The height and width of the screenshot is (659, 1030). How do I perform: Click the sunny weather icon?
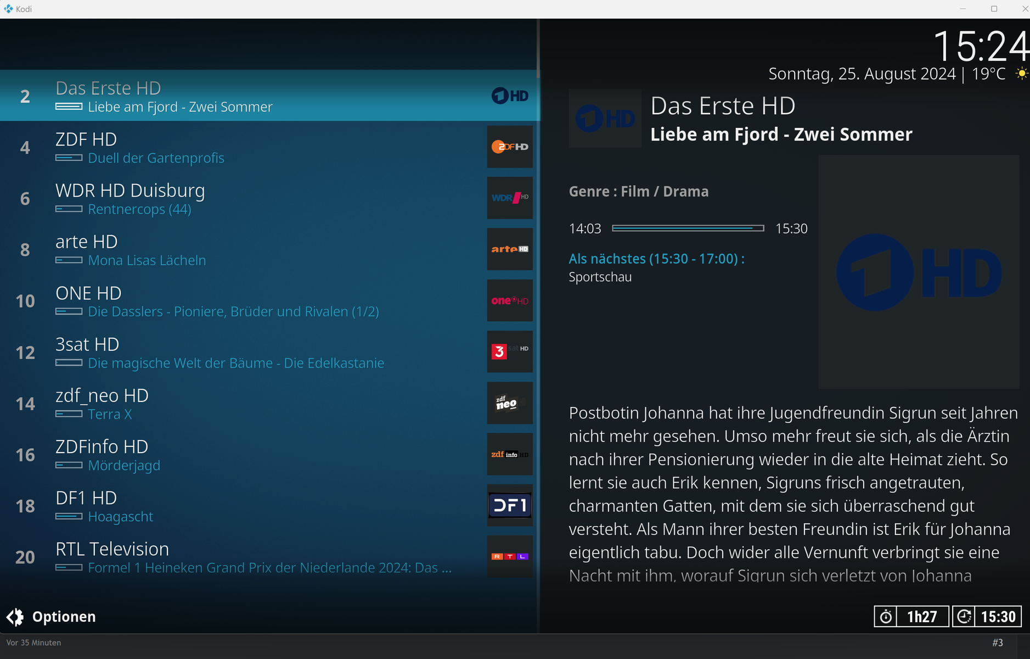pos(1021,74)
